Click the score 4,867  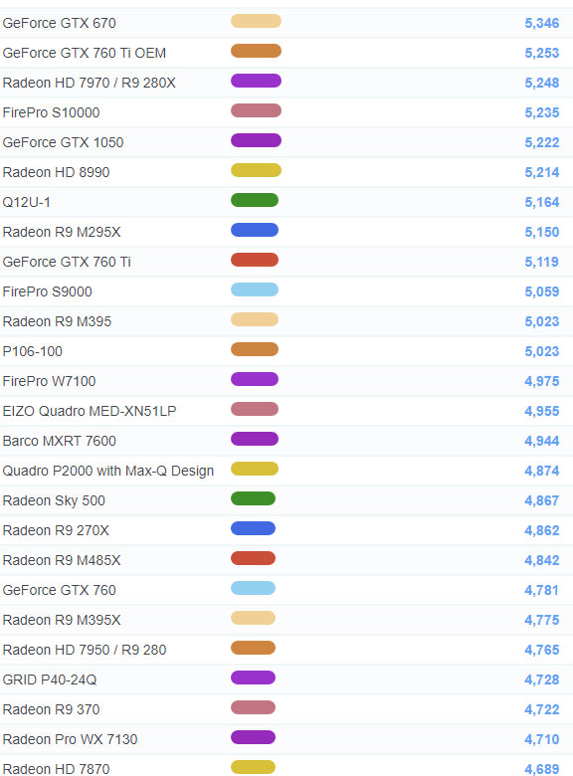click(542, 500)
